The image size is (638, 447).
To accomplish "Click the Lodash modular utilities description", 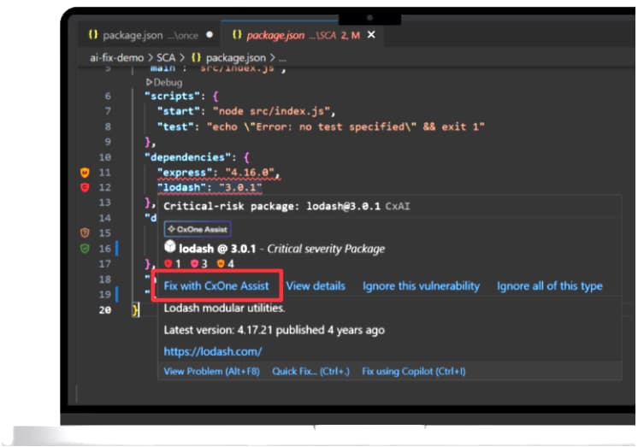I will click(224, 308).
